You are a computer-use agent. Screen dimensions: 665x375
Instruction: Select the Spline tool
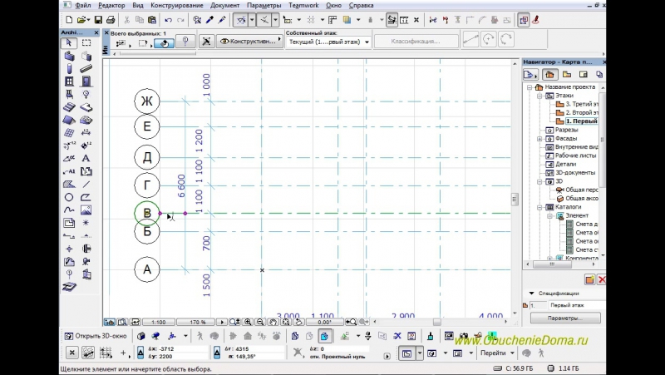click(x=69, y=210)
